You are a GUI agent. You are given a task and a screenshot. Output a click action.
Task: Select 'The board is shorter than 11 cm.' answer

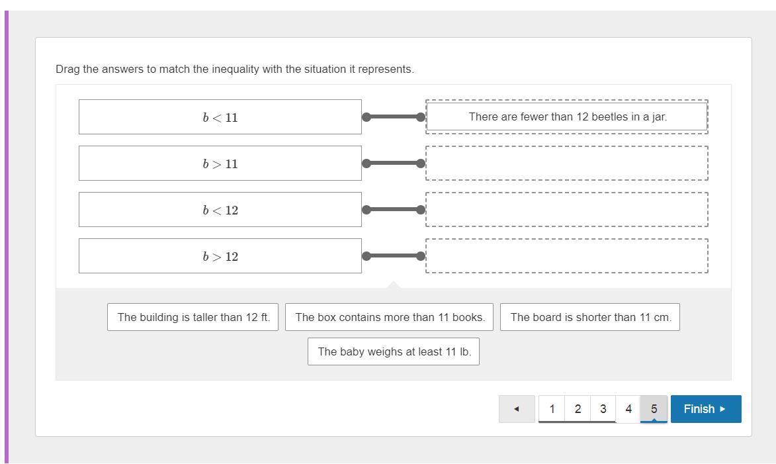[x=590, y=317]
